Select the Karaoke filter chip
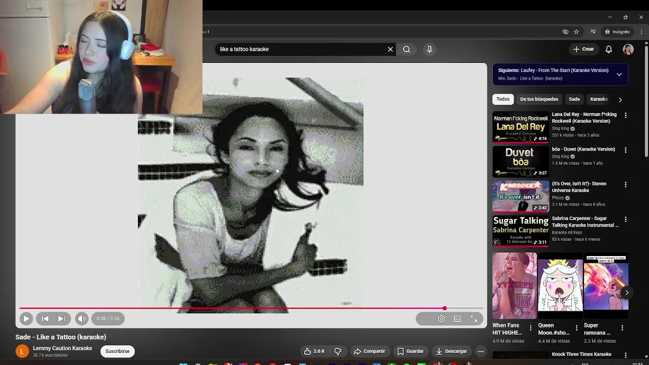This screenshot has height=365, width=649. [599, 99]
